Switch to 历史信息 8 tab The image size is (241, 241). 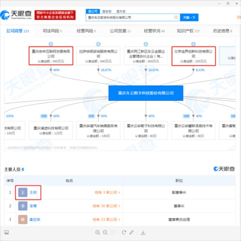(222, 31)
